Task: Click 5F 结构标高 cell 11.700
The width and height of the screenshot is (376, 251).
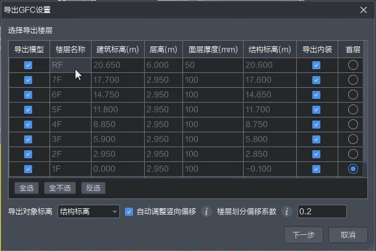Action: [x=270, y=109]
